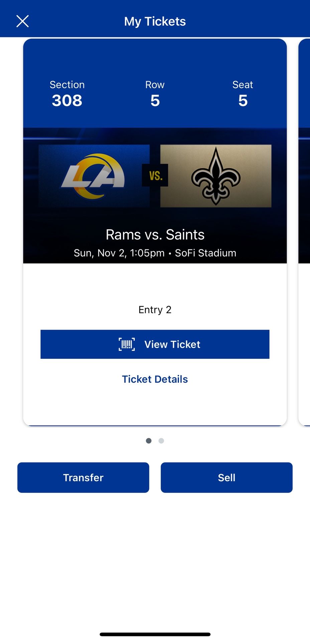Tap the next ticket card peeking at right
310x642 pixels.
click(305, 234)
